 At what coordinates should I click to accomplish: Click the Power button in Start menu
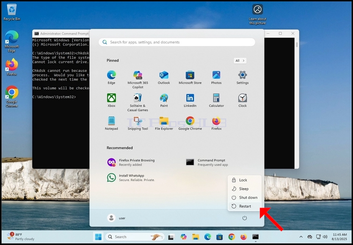click(x=244, y=218)
